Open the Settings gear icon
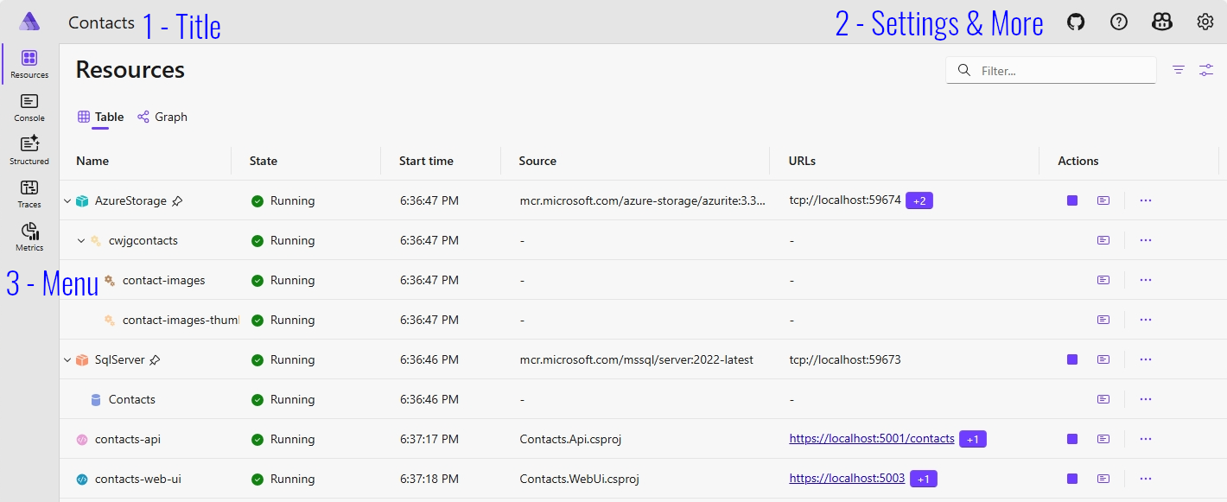 1205,22
